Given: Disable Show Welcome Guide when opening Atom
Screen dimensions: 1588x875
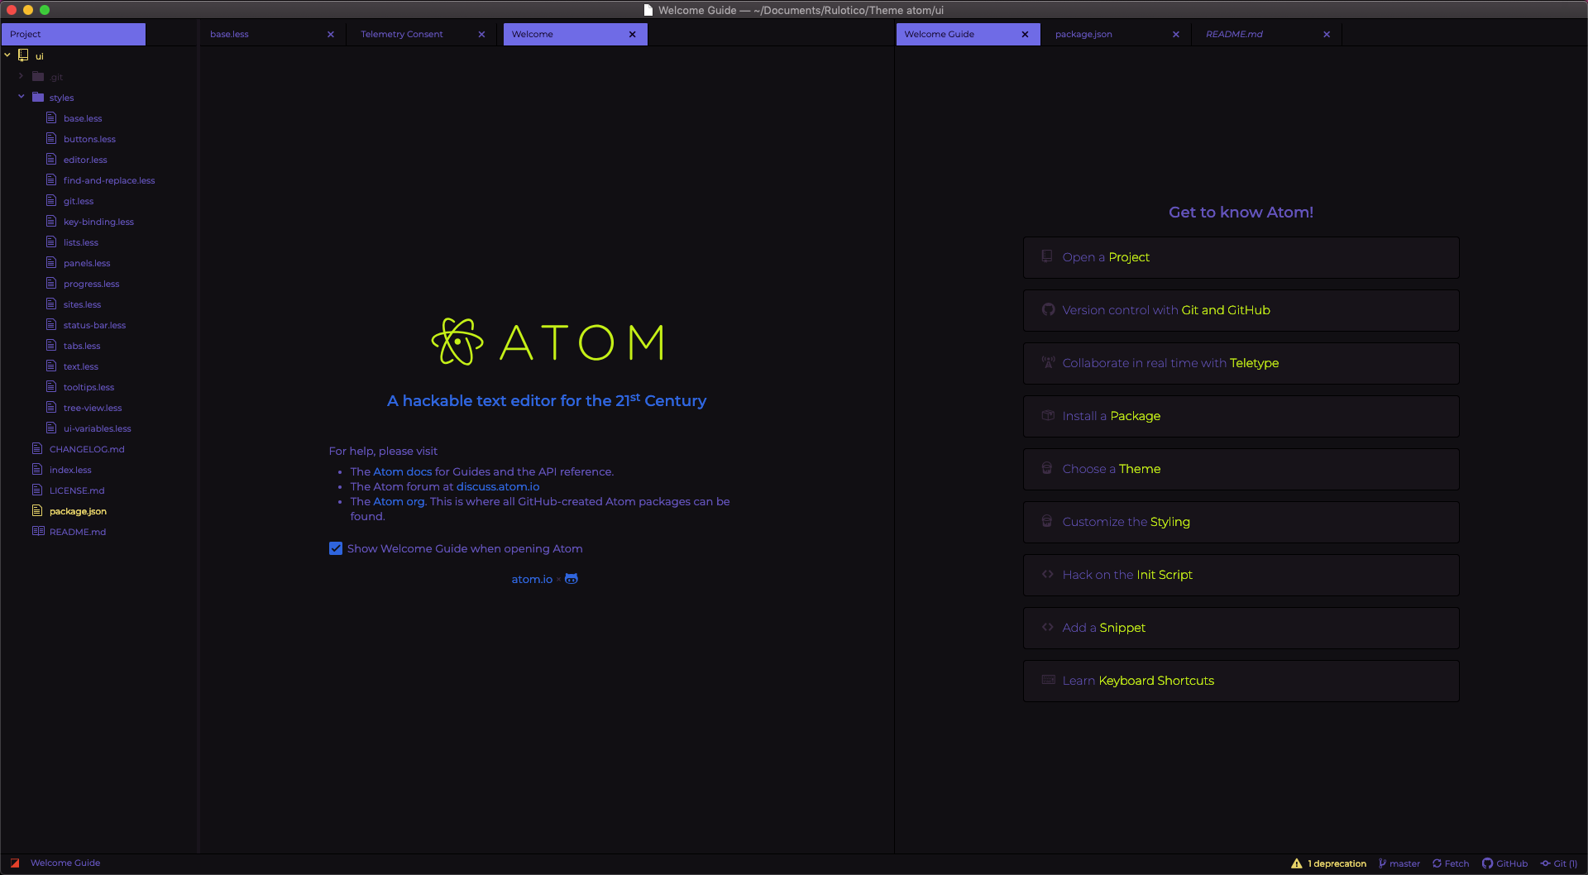Looking at the screenshot, I should pyautogui.click(x=335, y=548).
